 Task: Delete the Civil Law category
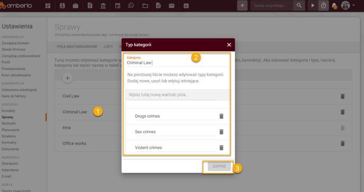point(342,96)
